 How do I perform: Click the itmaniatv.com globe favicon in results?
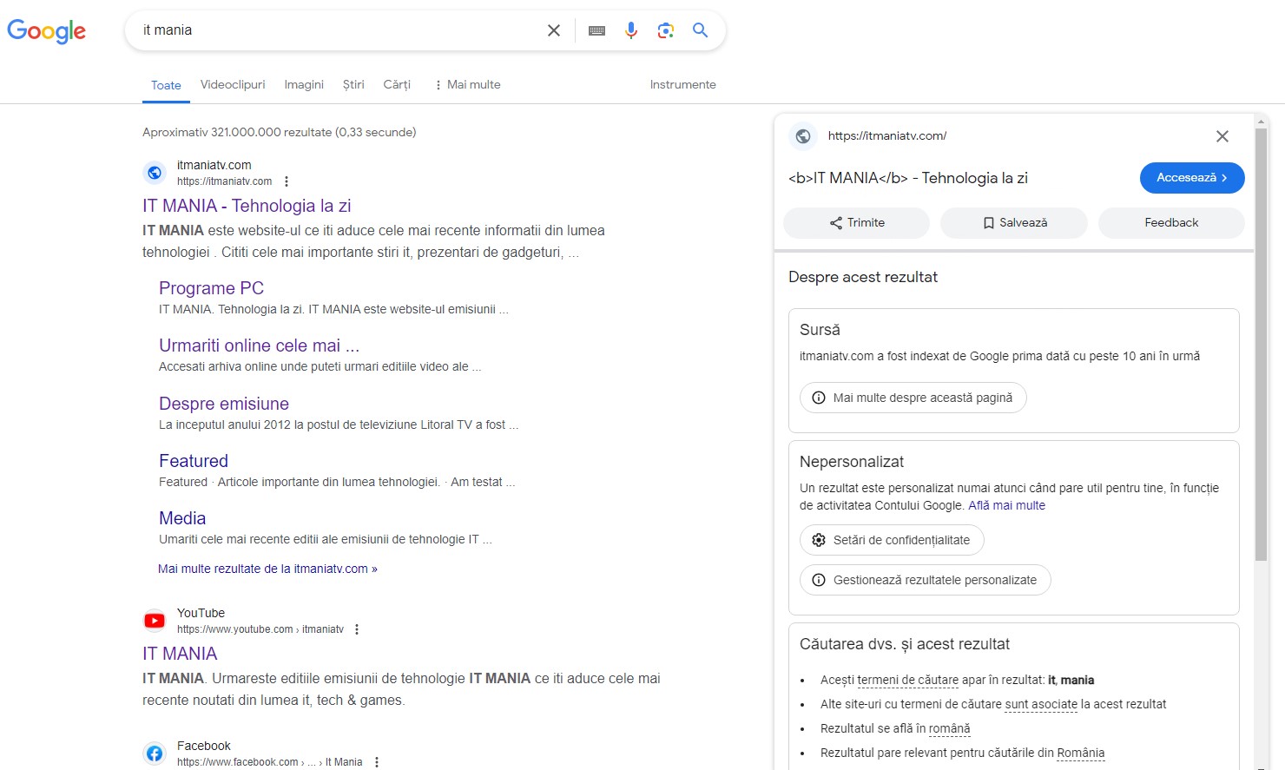pos(155,173)
